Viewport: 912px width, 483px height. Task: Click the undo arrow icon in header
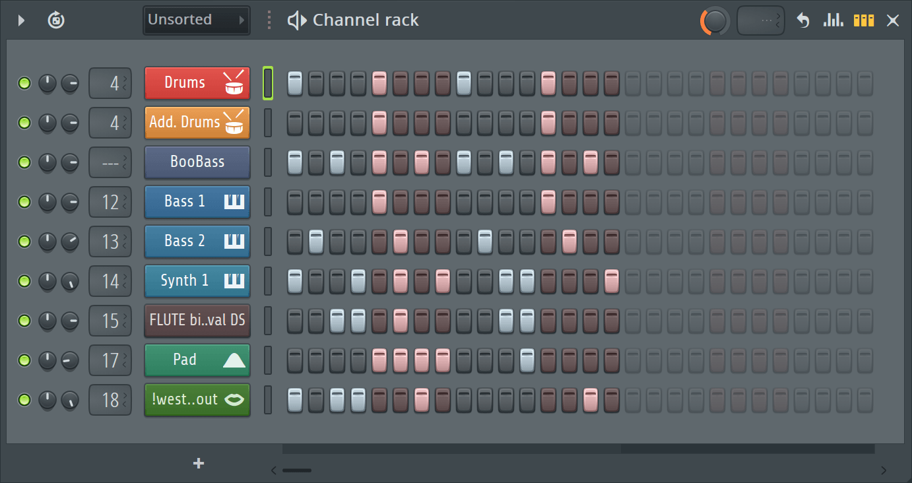pos(802,20)
